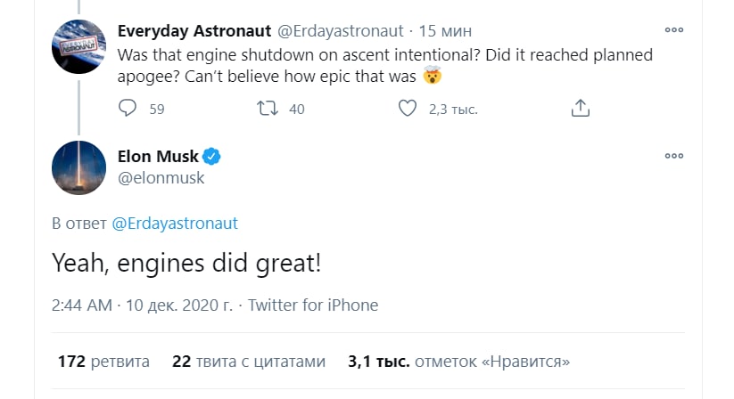Click the 2:44 AM · 10 дек. 2020 timestamp
The width and height of the screenshot is (734, 399).
143,305
